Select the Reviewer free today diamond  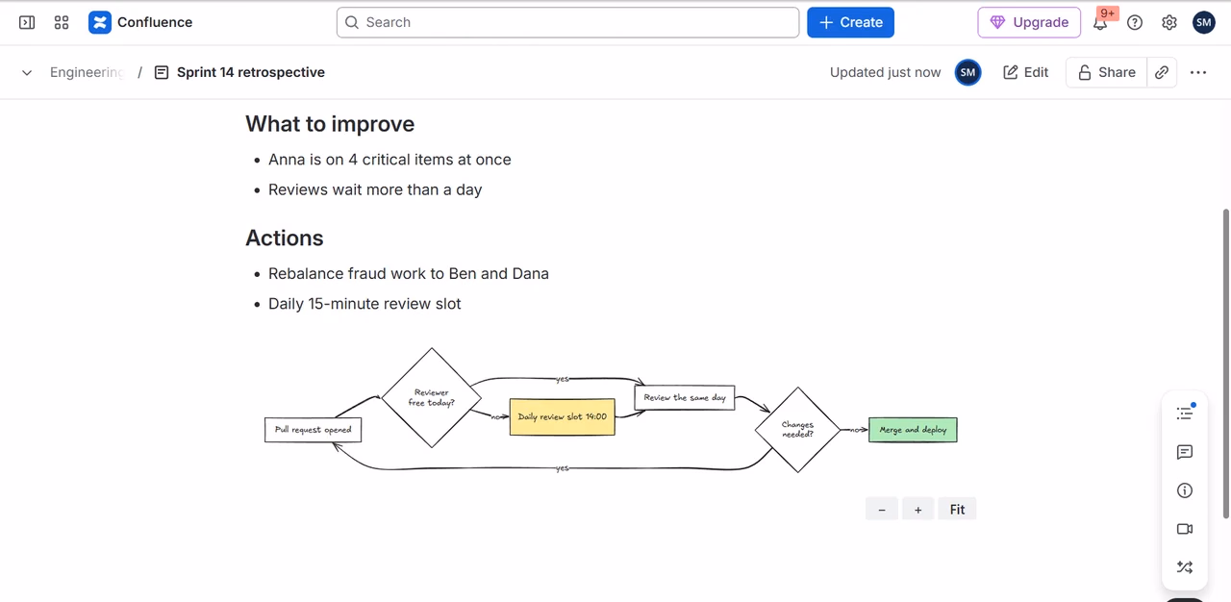[x=431, y=397]
